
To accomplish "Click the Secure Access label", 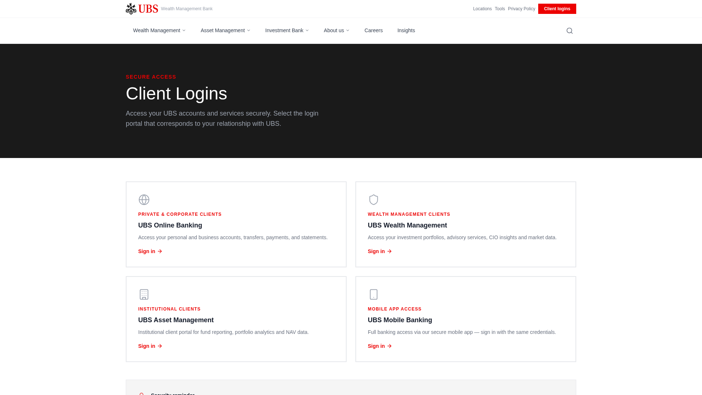I will pyautogui.click(x=151, y=77).
